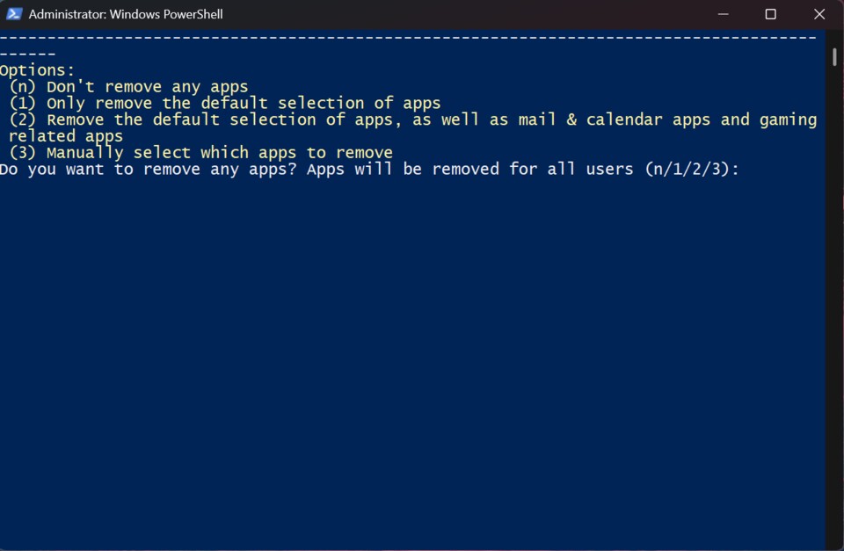Minimize the PowerShell window
844x551 pixels.
point(723,14)
